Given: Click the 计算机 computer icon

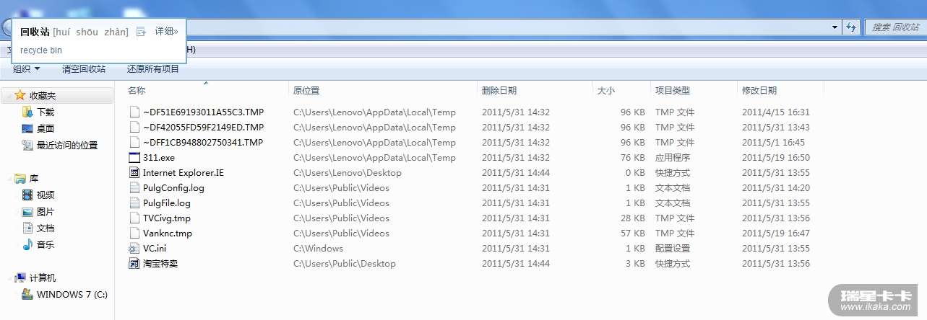Looking at the screenshot, I should point(20,277).
